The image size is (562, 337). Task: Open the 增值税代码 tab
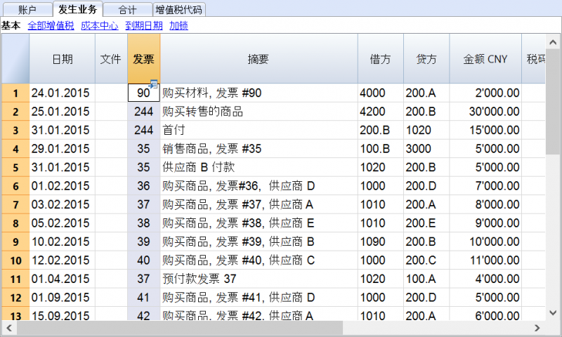pyautogui.click(x=179, y=10)
